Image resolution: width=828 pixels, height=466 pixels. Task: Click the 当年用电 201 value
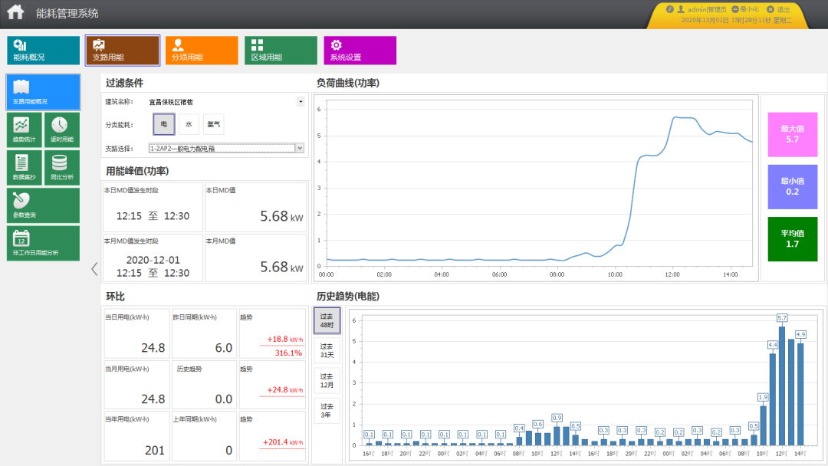(x=155, y=450)
